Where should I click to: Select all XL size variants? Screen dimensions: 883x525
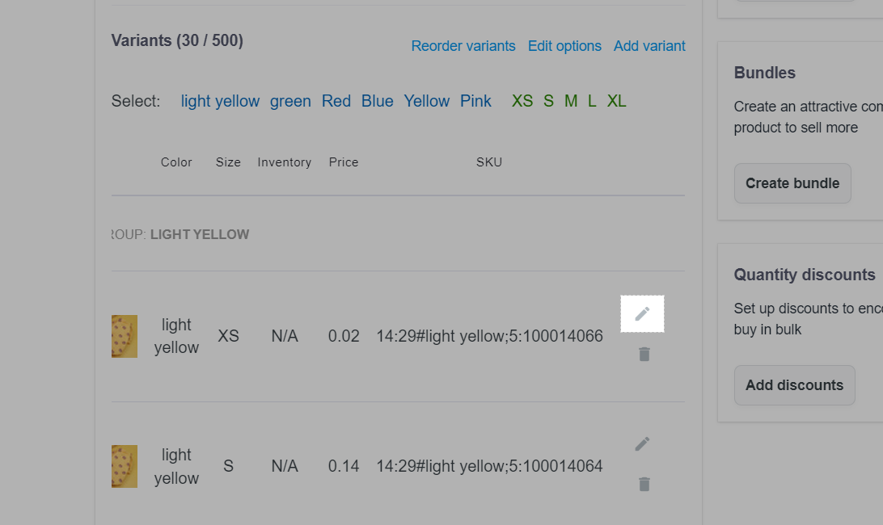(616, 101)
